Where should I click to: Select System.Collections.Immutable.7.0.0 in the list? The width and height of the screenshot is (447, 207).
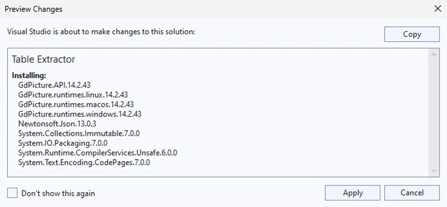[79, 133]
